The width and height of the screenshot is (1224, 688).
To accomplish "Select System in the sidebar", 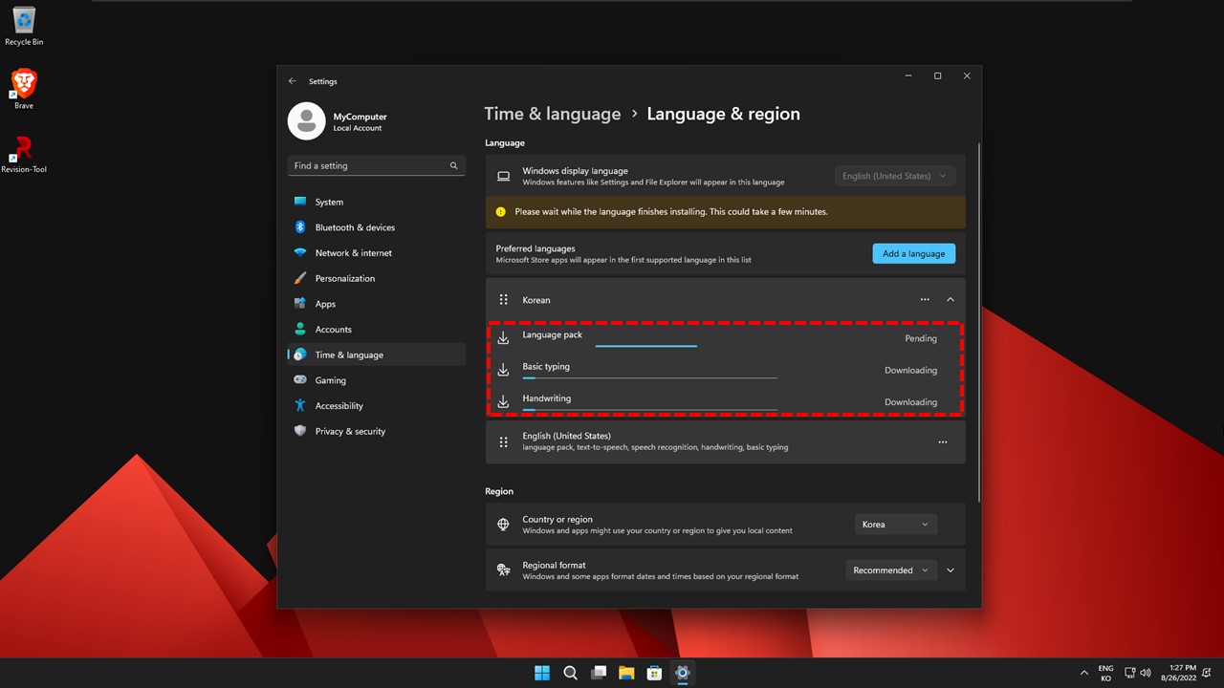I will pos(377,202).
